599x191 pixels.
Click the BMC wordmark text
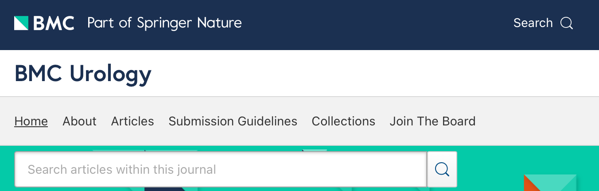(54, 23)
